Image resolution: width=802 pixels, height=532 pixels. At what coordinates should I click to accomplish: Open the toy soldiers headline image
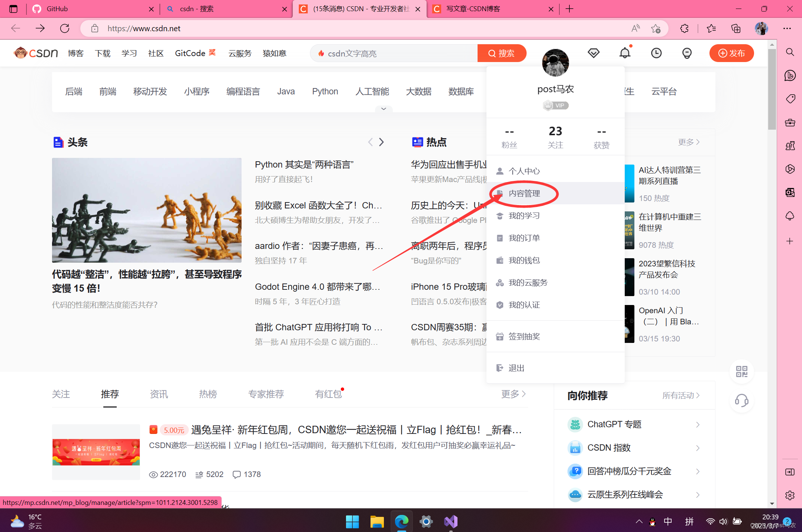coord(146,210)
